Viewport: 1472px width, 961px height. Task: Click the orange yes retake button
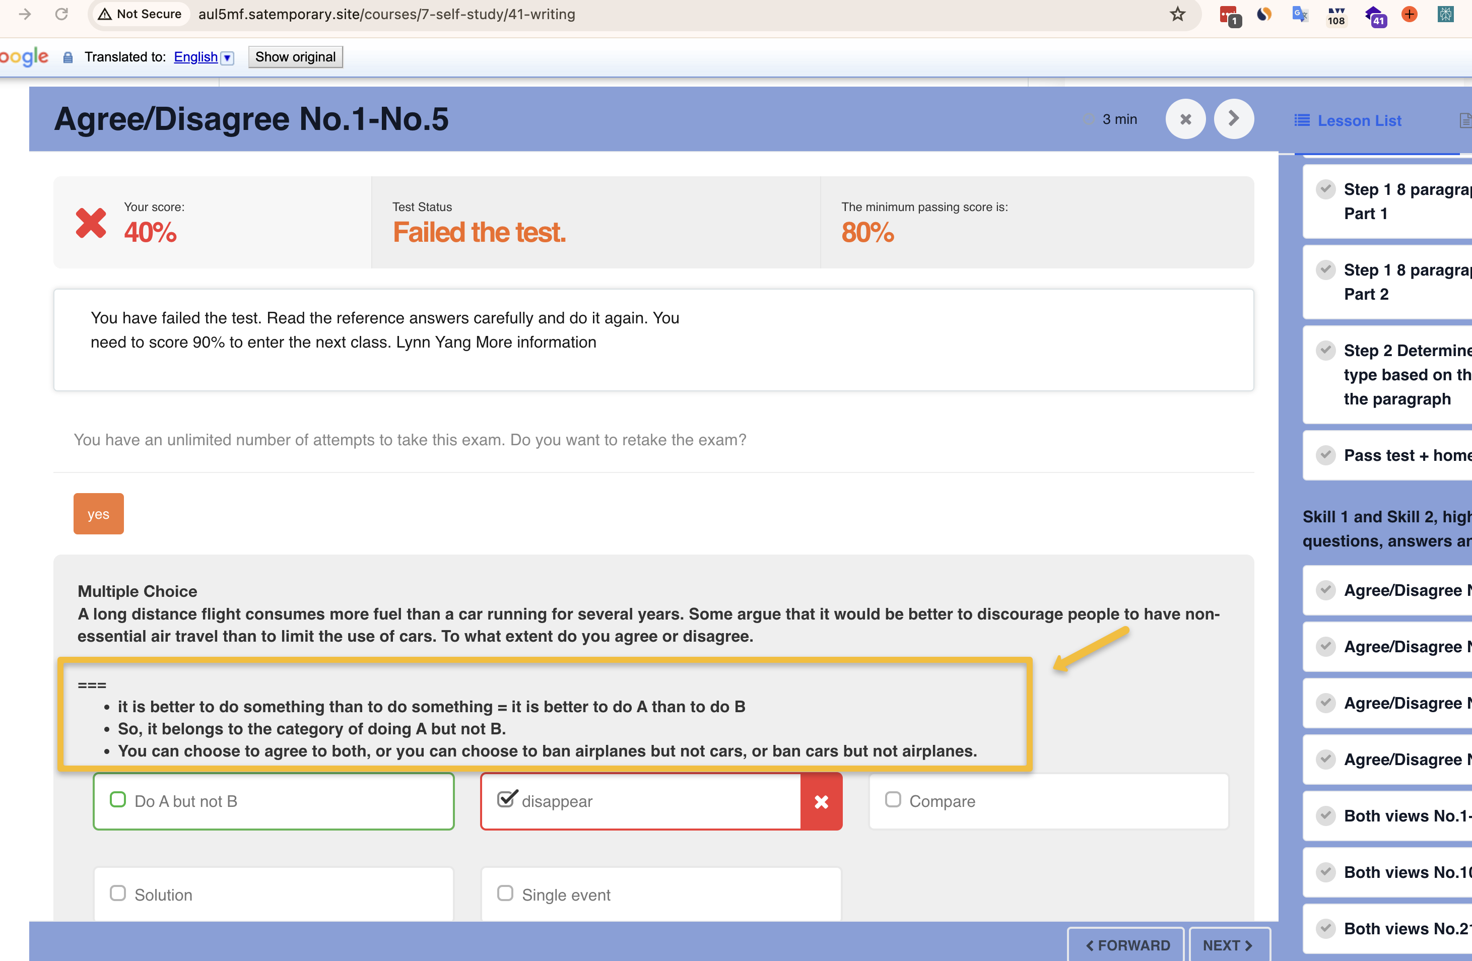coord(98,514)
